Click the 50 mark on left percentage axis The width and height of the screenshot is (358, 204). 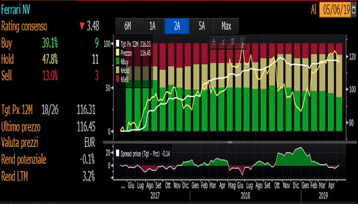coord(108,88)
